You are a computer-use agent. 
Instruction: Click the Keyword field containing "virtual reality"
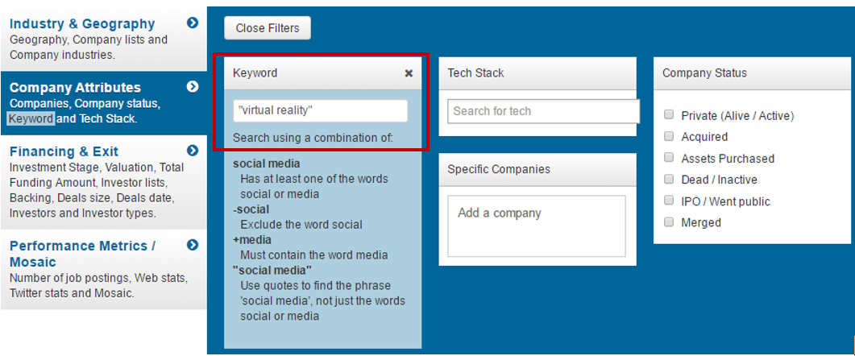[x=320, y=111]
